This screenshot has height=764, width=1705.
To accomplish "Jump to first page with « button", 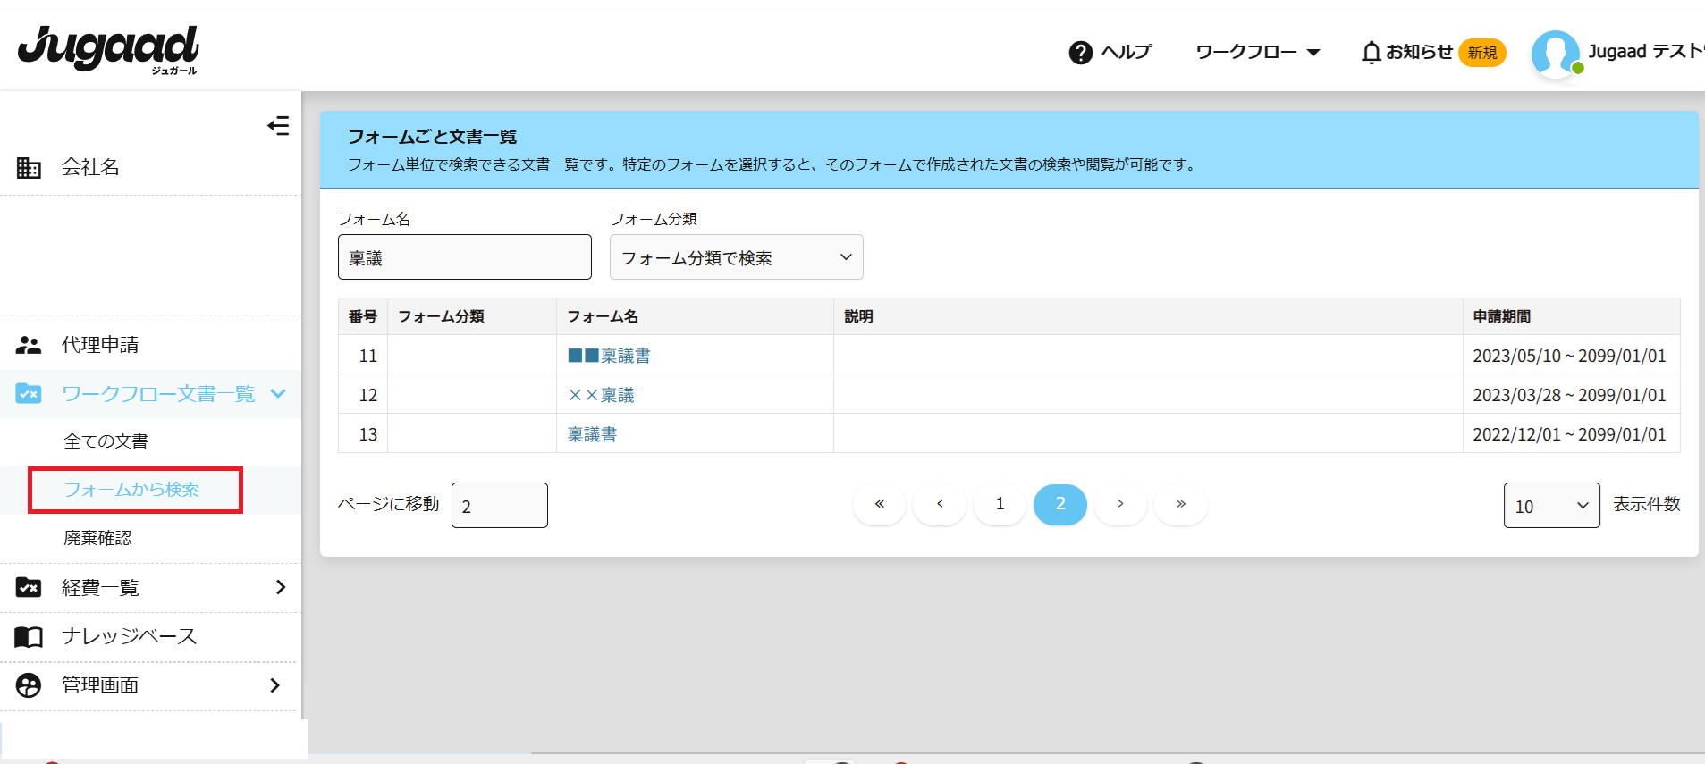I will coord(879,504).
